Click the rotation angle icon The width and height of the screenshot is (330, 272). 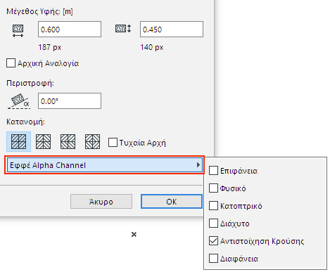[19, 101]
